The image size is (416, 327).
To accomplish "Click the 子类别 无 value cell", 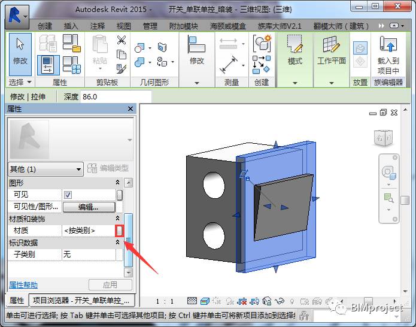I will point(89,255).
